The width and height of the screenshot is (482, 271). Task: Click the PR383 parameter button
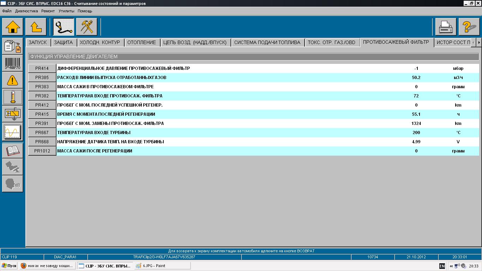click(42, 87)
